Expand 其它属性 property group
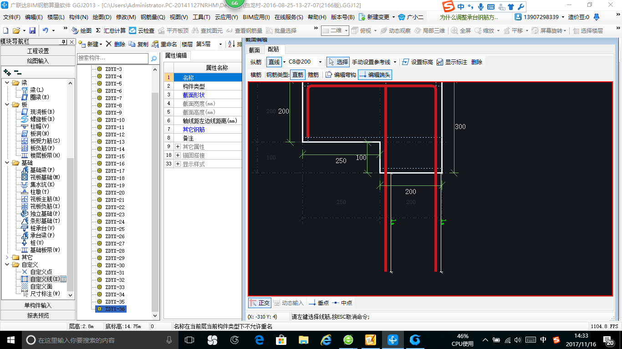 pyautogui.click(x=178, y=147)
